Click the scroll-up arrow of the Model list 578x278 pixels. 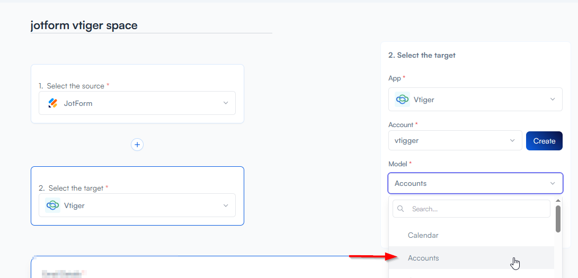click(x=558, y=201)
